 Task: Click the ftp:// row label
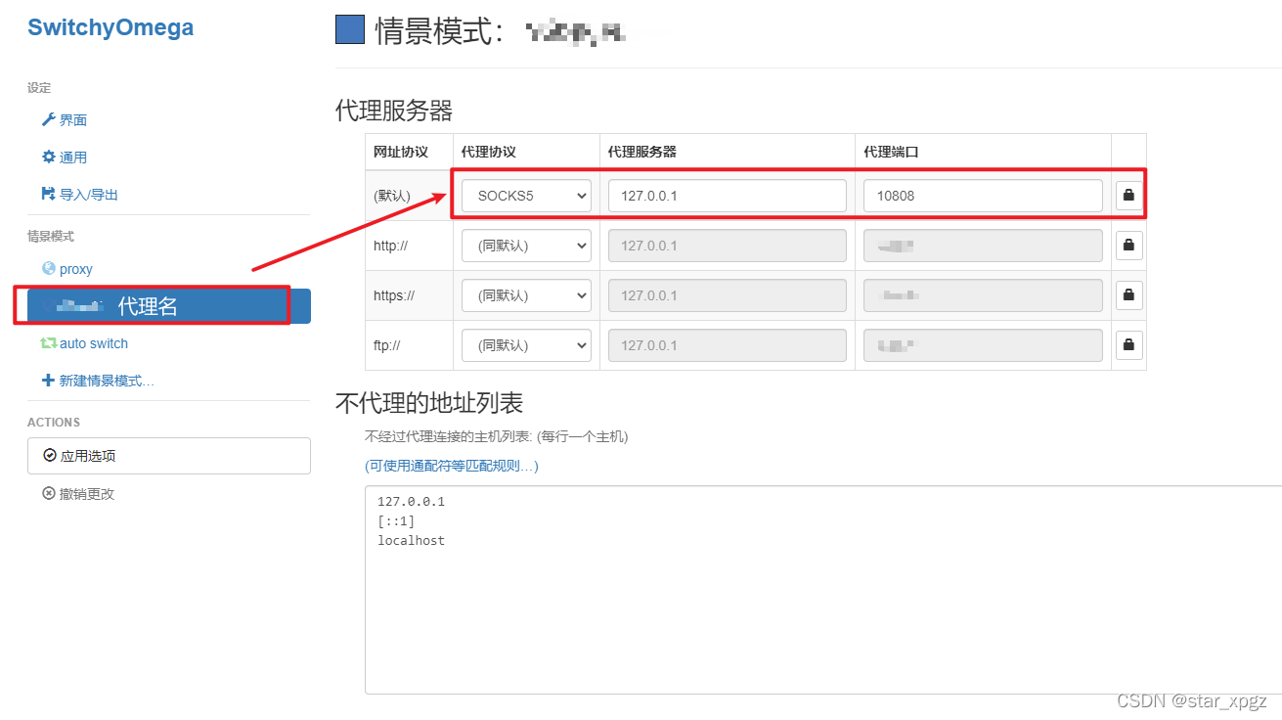388,345
